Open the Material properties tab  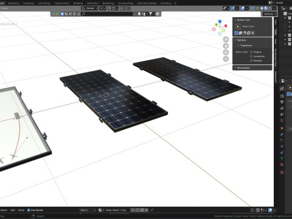pos(282,165)
